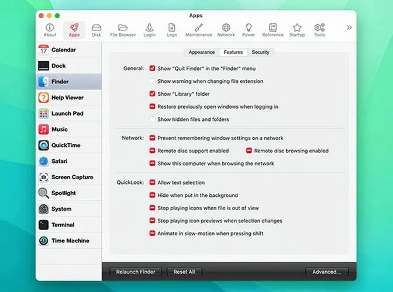393x292 pixels.
Task: Select System in the sidebar
Action: (x=69, y=209)
